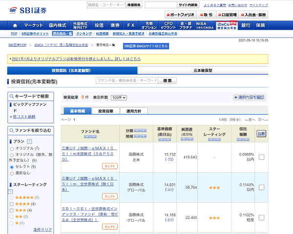Viewport: 293px width, 234px height.
Task: Sort by 地域 ascending arrow
Action: 137,136
